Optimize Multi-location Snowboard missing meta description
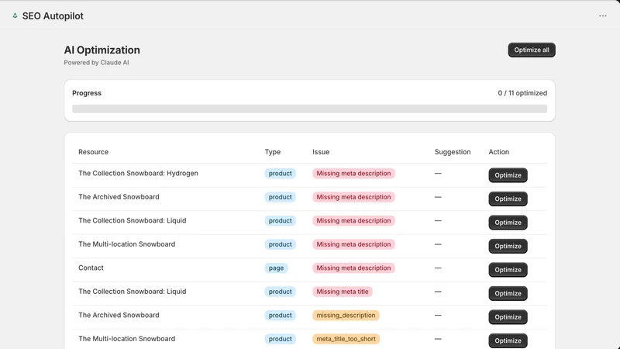The height and width of the screenshot is (349, 620). (508, 246)
